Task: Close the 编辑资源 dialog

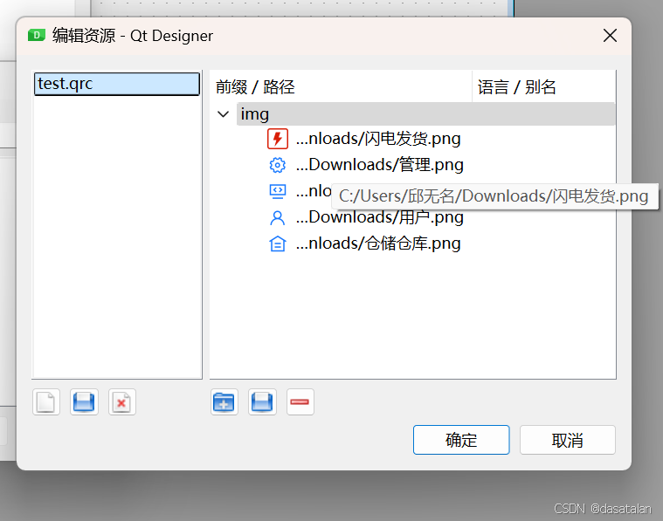Action: (x=610, y=36)
